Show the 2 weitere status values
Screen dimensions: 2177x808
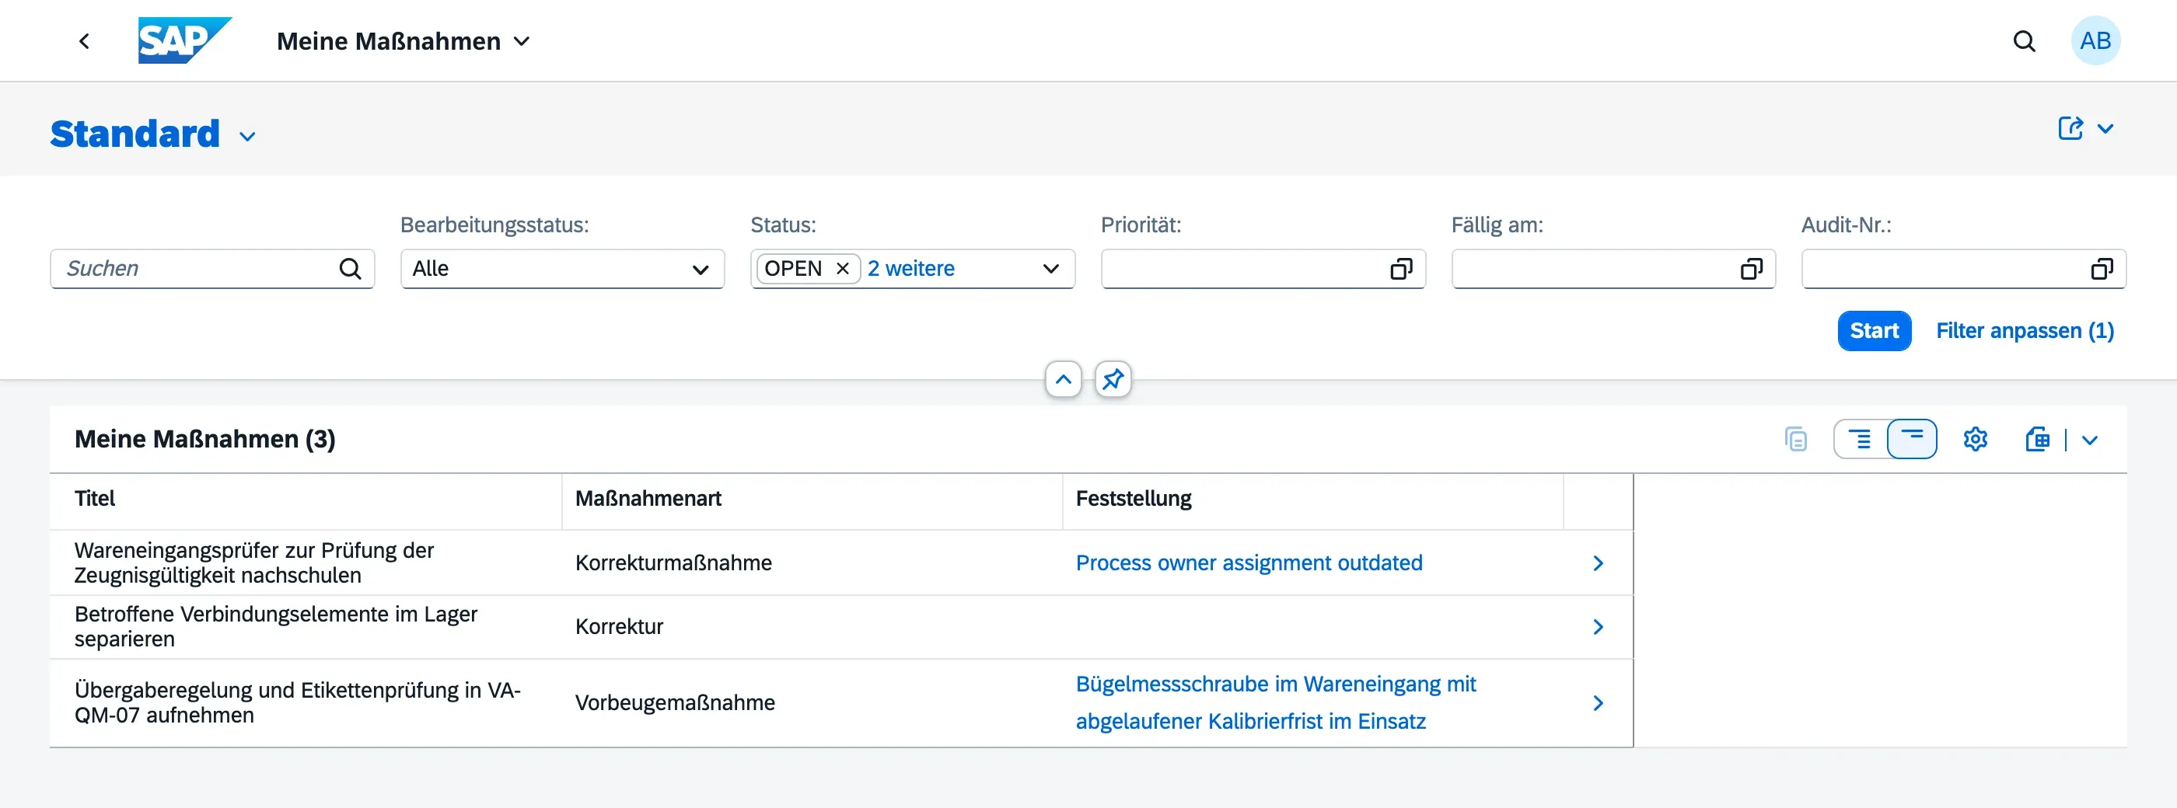pyautogui.click(x=910, y=269)
